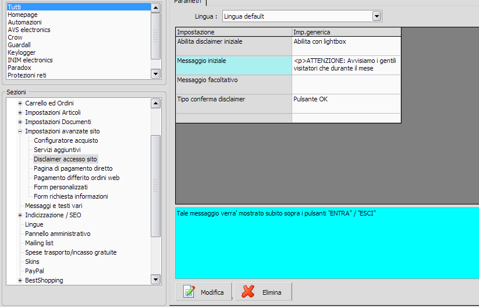
Task: Open Form richiesta informazioni section
Action: 71,197
